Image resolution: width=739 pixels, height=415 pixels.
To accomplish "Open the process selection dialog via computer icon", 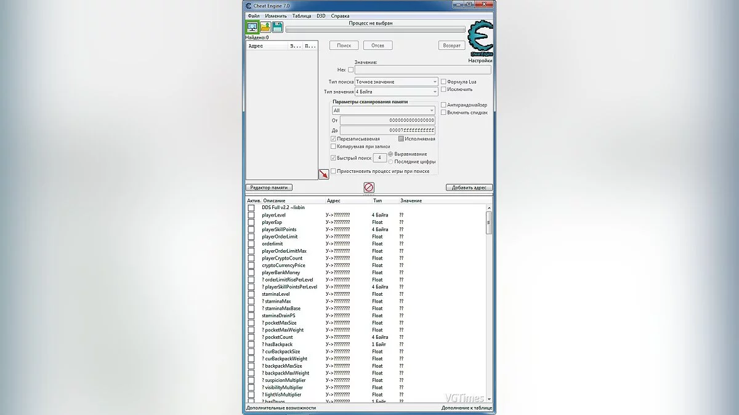I will 253,26.
